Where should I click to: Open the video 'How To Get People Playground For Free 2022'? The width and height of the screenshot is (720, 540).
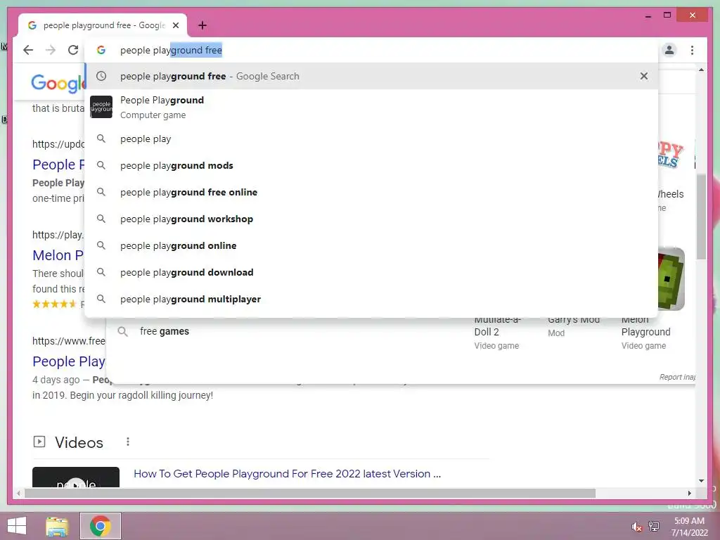tap(288, 474)
